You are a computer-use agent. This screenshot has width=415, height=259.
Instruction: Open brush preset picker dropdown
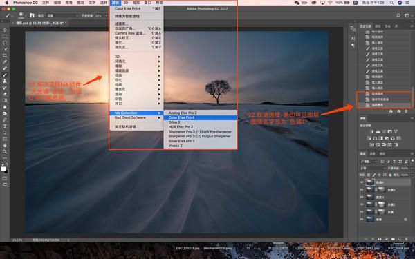pos(26,16)
